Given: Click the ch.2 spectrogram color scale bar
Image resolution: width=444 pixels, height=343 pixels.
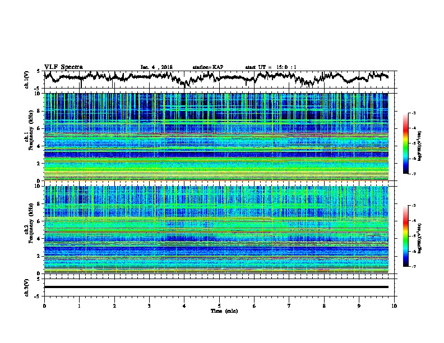Looking at the screenshot, I should pyautogui.click(x=405, y=236).
